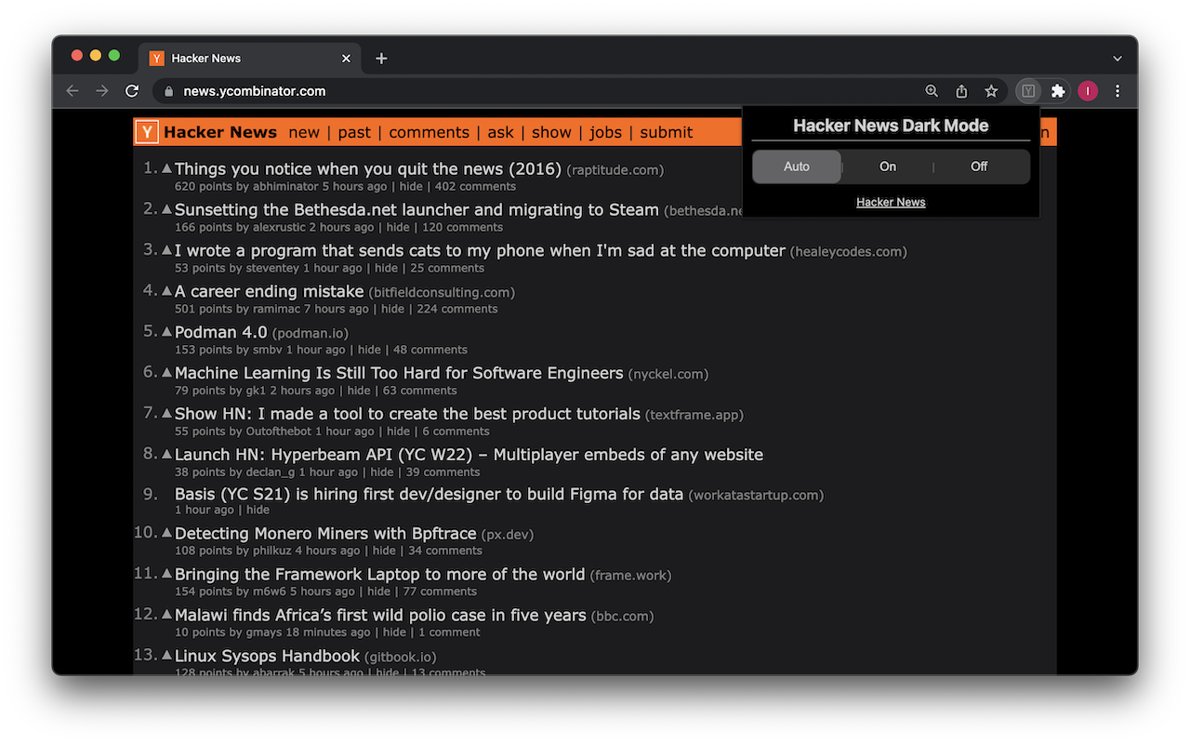Open the "new" nav link
This screenshot has height=744, width=1190.
[x=304, y=132]
